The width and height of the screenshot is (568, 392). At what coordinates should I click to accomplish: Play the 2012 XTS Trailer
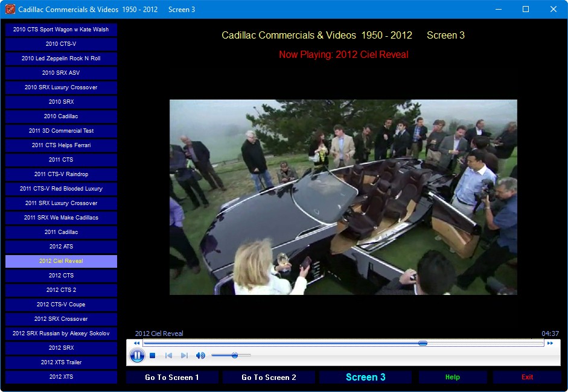click(61, 362)
